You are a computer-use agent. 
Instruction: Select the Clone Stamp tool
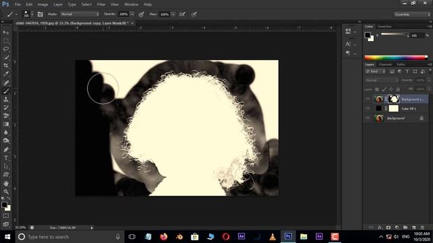(x=6, y=99)
